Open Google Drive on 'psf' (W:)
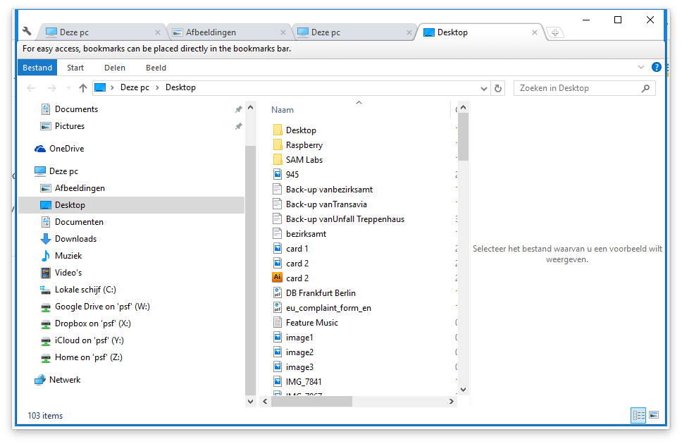 (102, 307)
